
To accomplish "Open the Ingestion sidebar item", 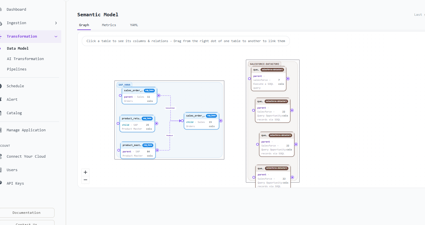I will click(16, 23).
